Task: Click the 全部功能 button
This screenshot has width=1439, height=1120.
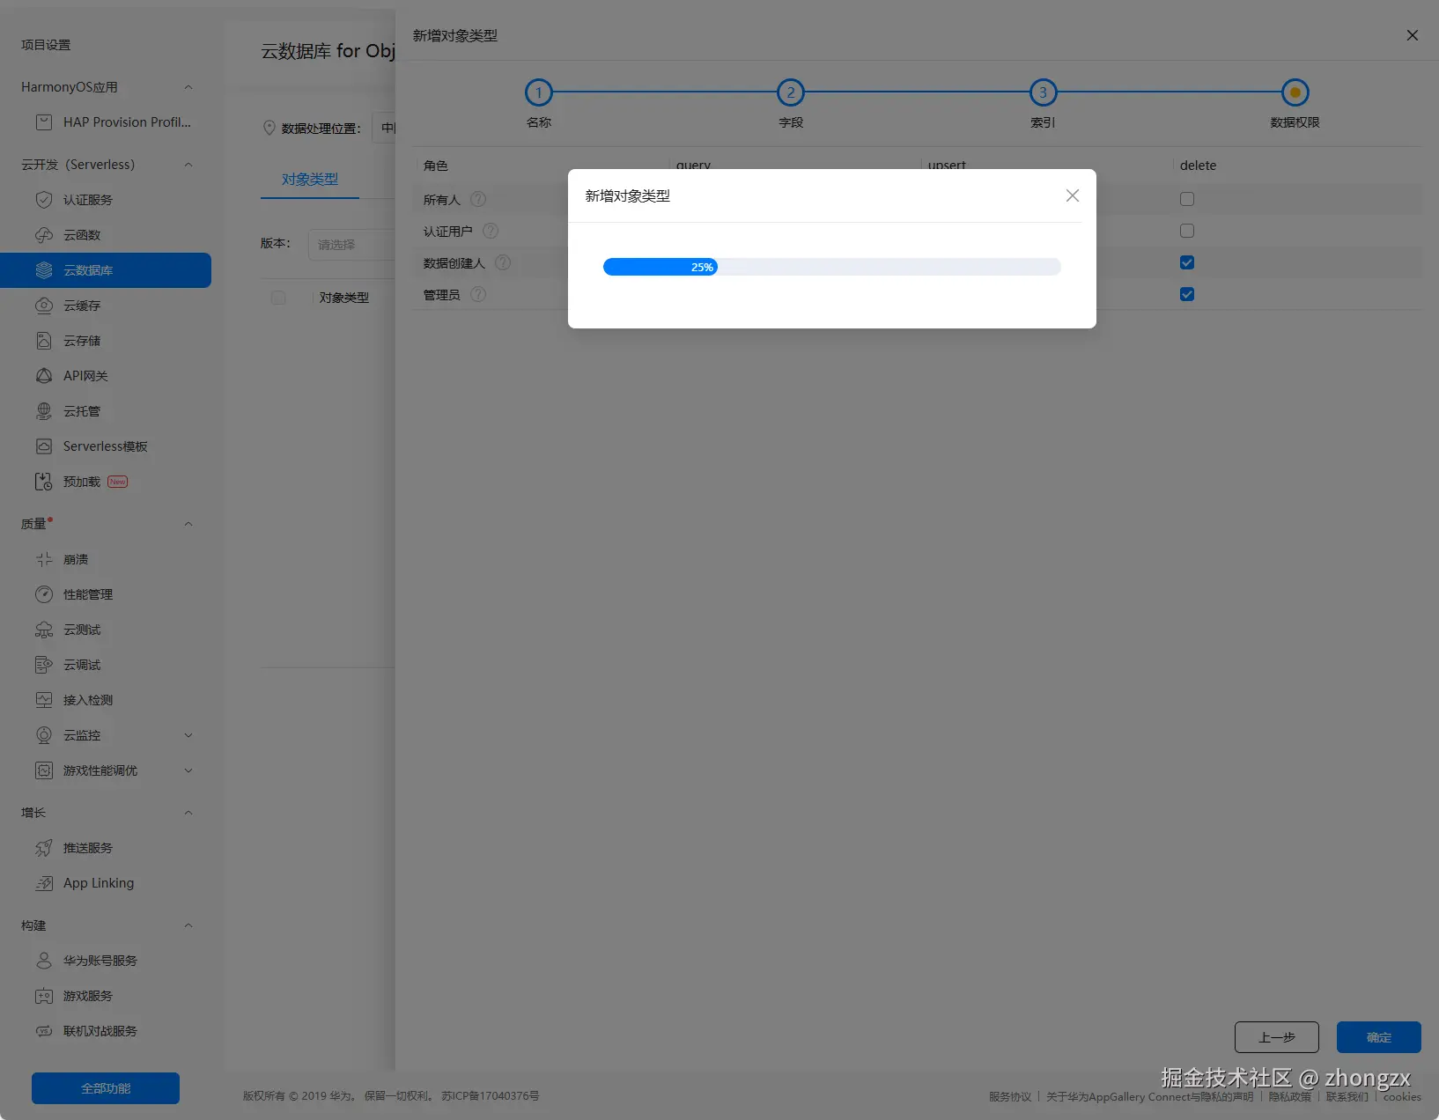Action: pyautogui.click(x=106, y=1088)
